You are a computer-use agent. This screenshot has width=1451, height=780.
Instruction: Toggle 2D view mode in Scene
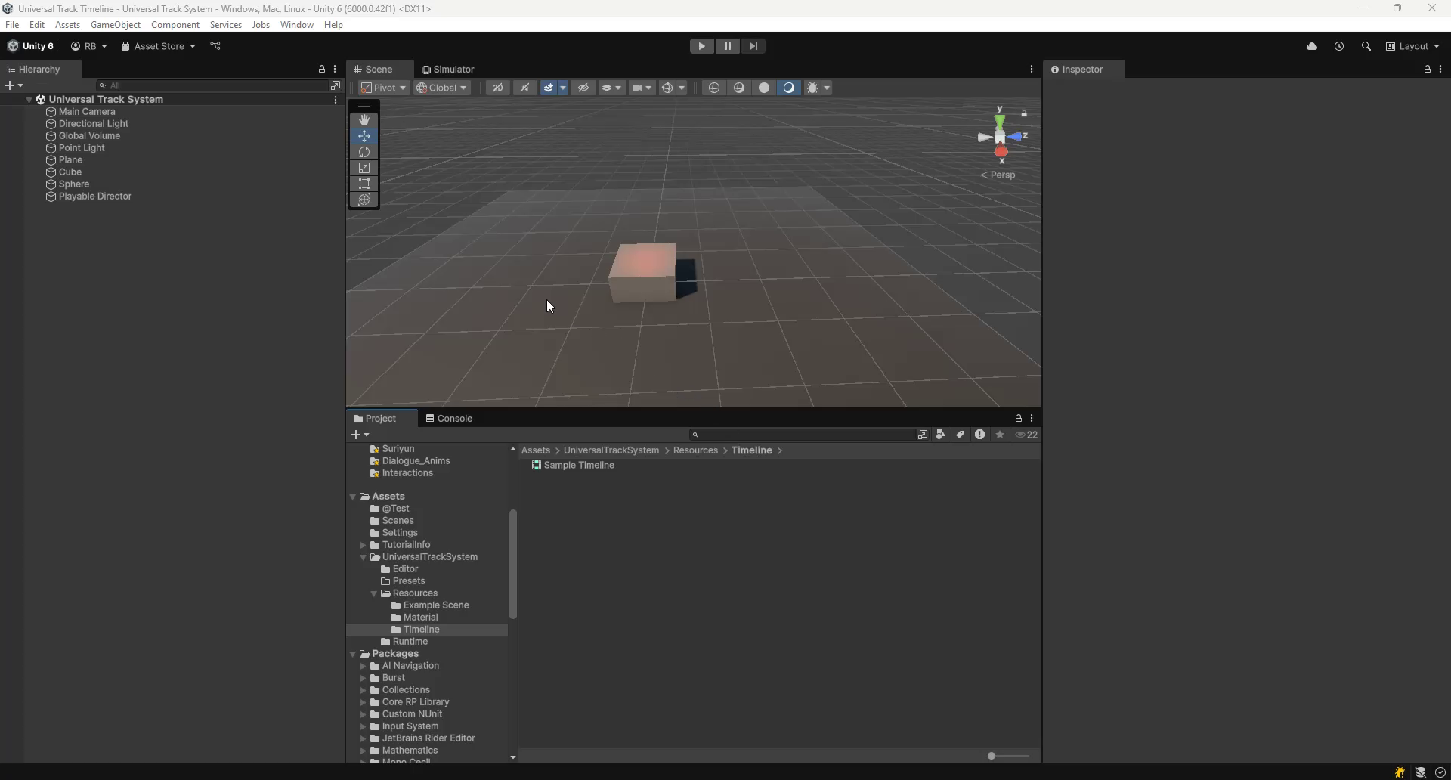tap(498, 88)
